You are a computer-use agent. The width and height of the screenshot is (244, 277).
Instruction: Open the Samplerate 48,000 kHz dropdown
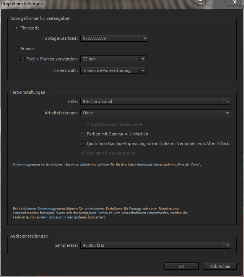click(x=155, y=245)
